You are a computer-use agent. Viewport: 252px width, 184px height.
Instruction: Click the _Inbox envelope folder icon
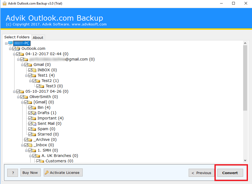pos(30,145)
